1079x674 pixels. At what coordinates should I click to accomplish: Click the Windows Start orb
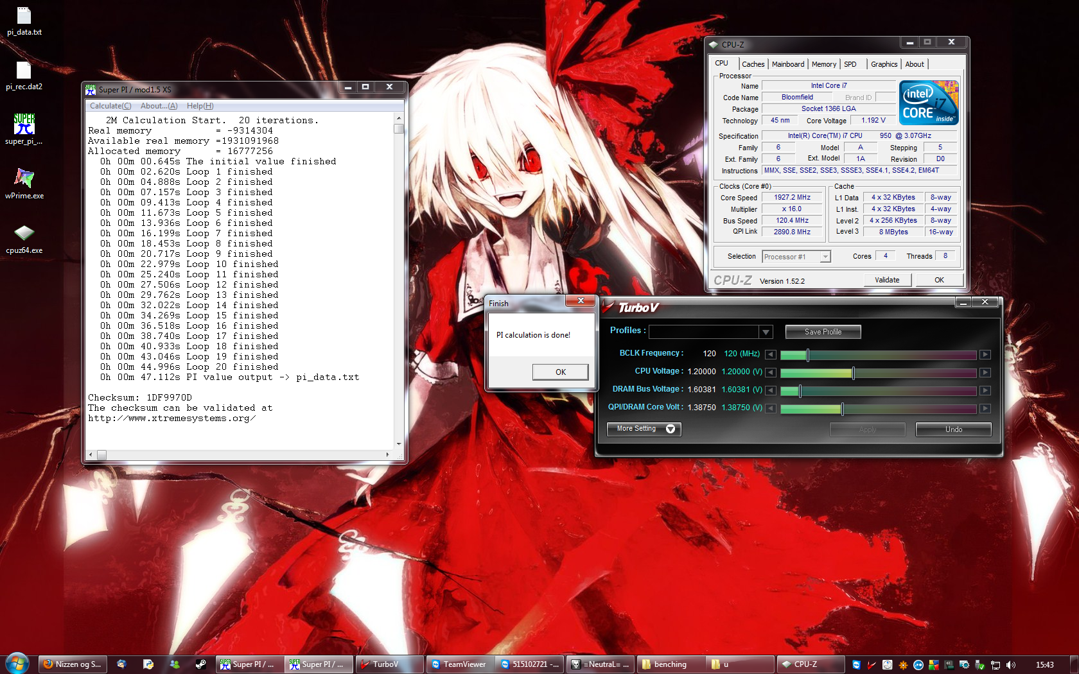click(17, 664)
